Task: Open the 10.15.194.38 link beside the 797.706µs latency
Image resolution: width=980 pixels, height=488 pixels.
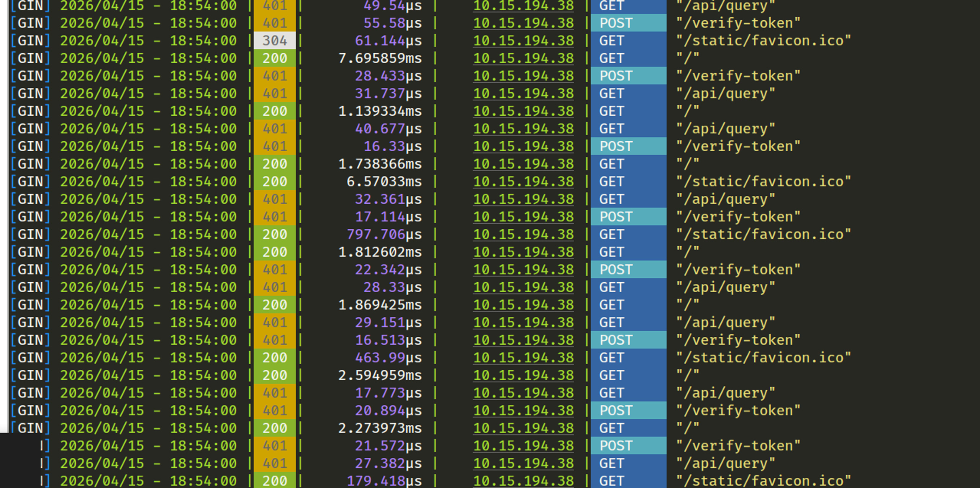Action: (x=523, y=234)
